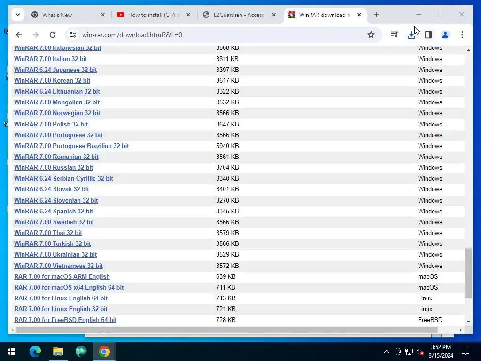481x361 pixels.
Task: Open File Explorer from the taskbar
Action: 58,352
